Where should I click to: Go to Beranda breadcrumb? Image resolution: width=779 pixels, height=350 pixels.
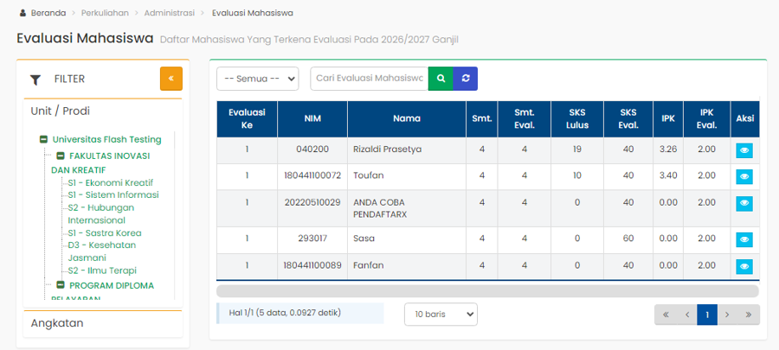48,13
